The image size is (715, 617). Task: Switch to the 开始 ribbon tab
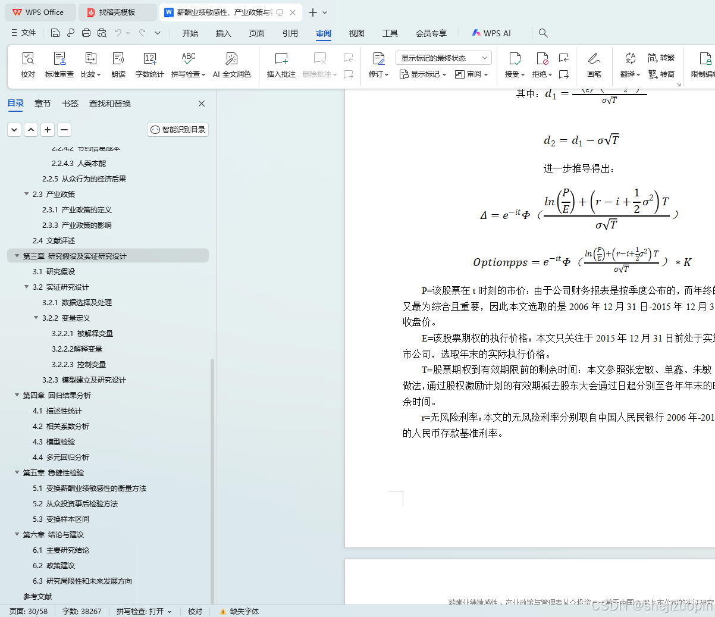pos(190,33)
